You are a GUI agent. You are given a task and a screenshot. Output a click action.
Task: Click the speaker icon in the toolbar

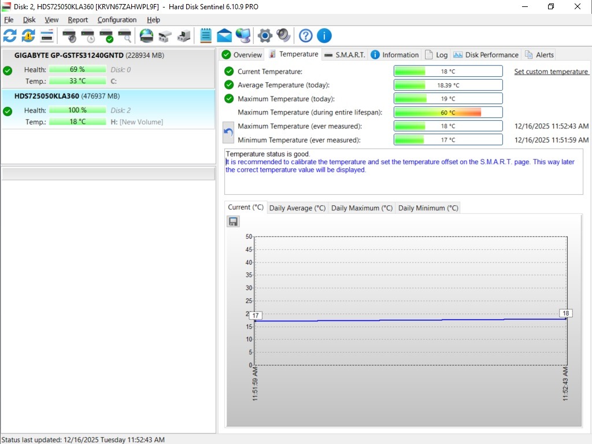(283, 36)
